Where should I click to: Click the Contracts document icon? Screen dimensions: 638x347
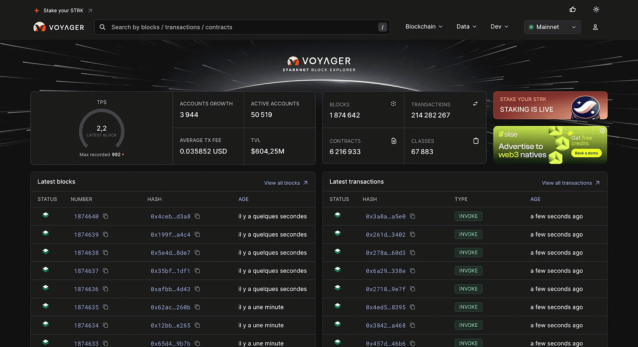[x=393, y=141]
